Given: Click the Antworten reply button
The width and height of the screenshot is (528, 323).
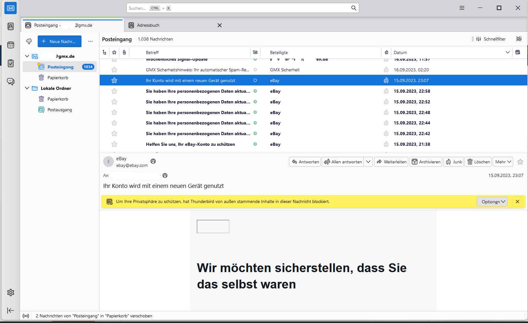Looking at the screenshot, I should (x=305, y=162).
